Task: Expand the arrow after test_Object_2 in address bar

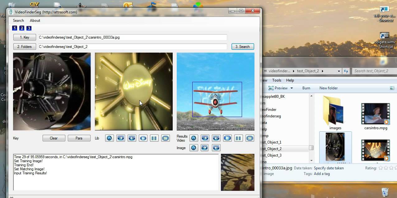Action: point(322,71)
